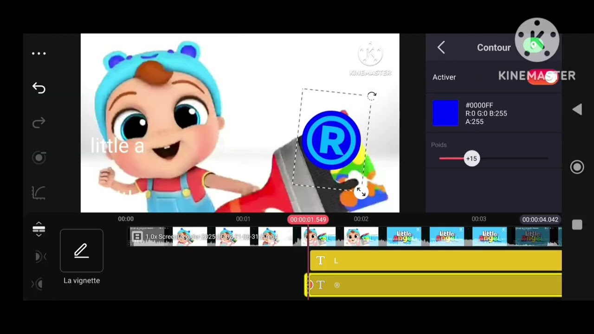Click the 00:03 ruler mark
This screenshot has height=334, width=594.
point(479,219)
